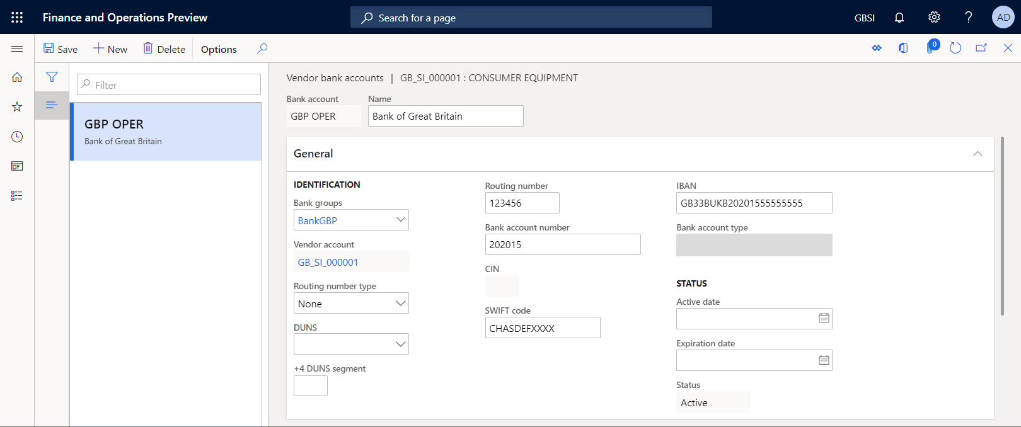Click the Bank account type field
Viewport: 1021px width, 427px height.
754,245
